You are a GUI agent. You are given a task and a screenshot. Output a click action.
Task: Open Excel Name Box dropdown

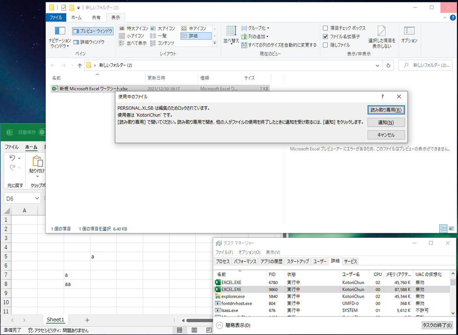pyautogui.click(x=37, y=198)
